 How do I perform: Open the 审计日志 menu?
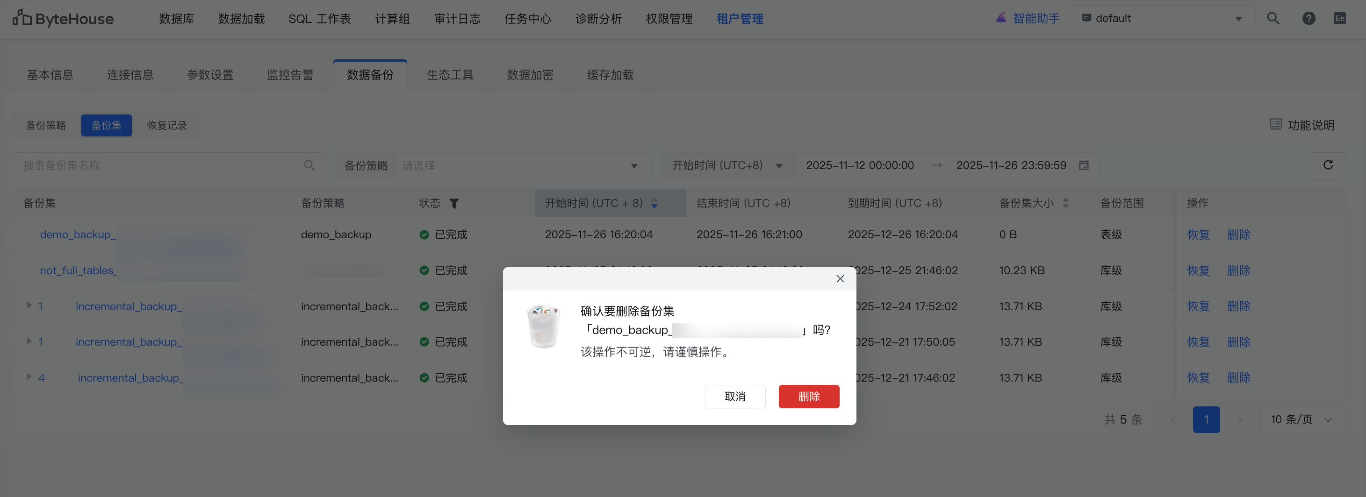[457, 19]
